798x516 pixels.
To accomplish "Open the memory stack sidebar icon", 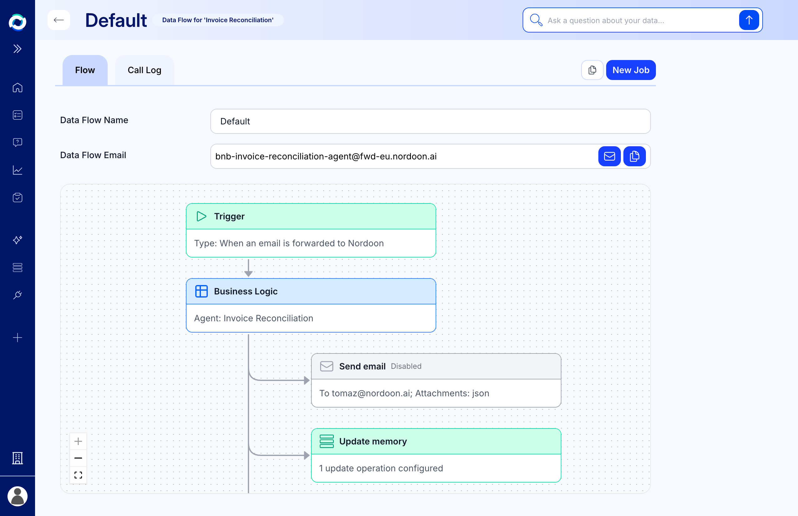I will pos(18,267).
